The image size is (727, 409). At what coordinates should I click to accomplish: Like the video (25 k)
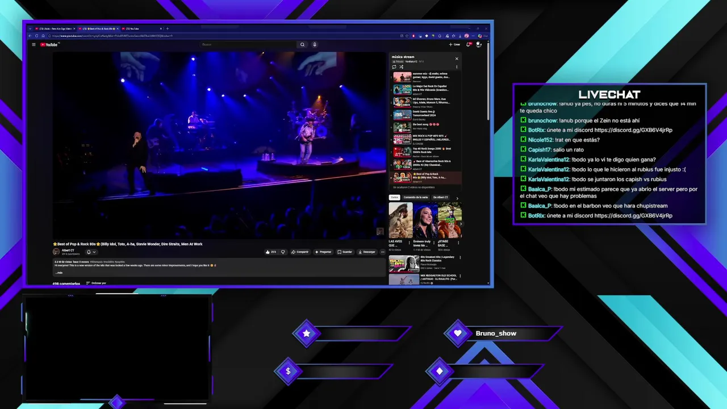coord(271,252)
